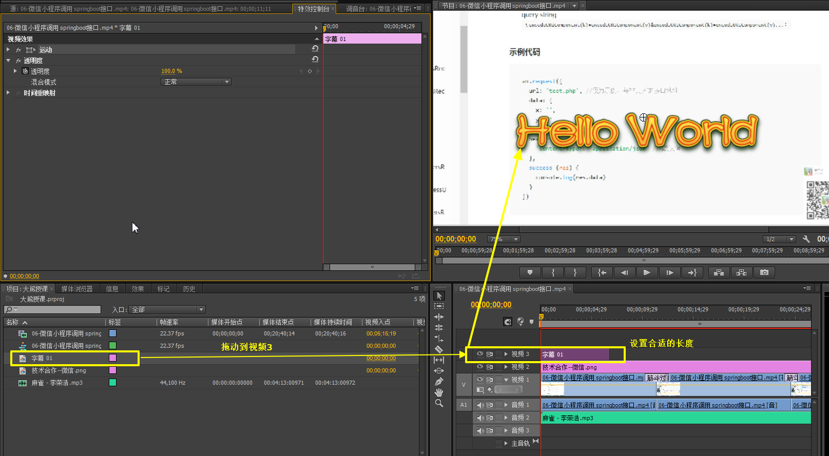
Task: Expand the 主音轨 master track
Action: point(506,443)
